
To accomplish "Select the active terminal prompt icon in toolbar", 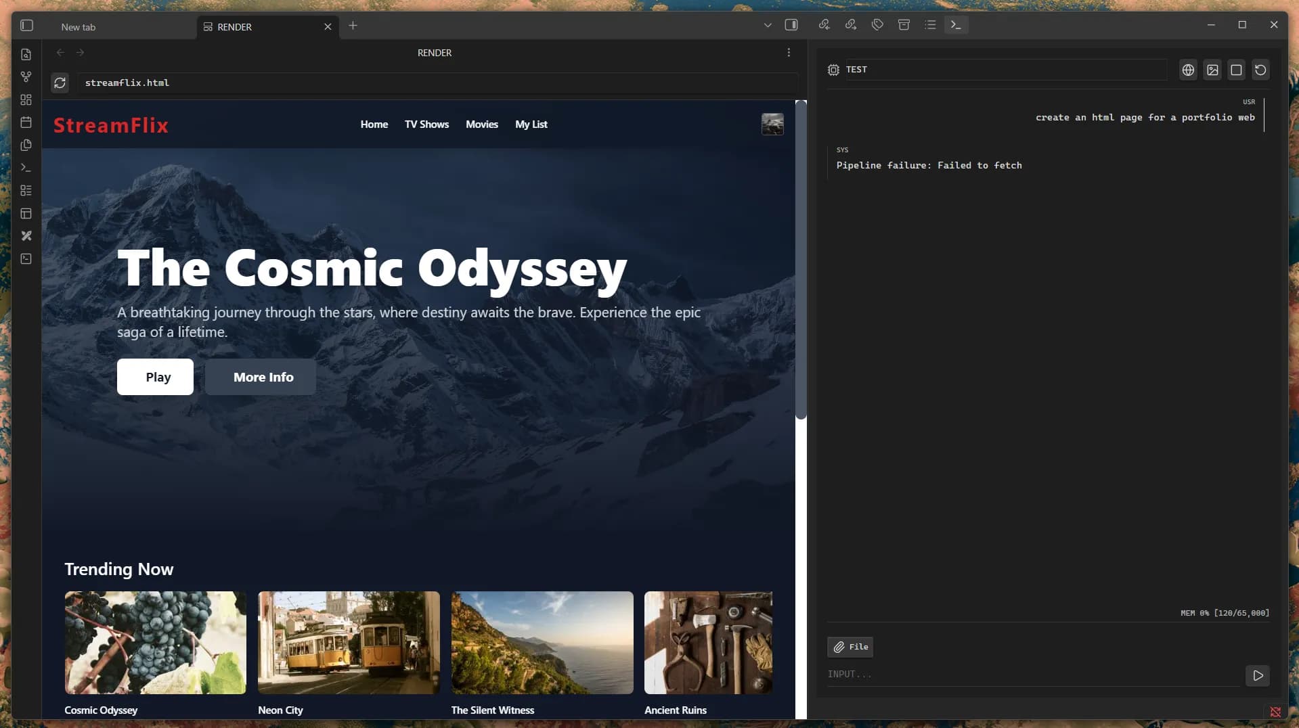I will coord(956,25).
